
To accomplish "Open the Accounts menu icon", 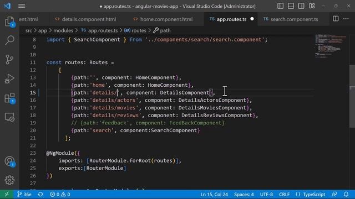I will [9, 161].
